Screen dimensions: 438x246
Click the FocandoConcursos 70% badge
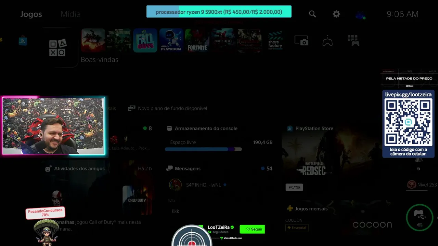[x=45, y=213]
